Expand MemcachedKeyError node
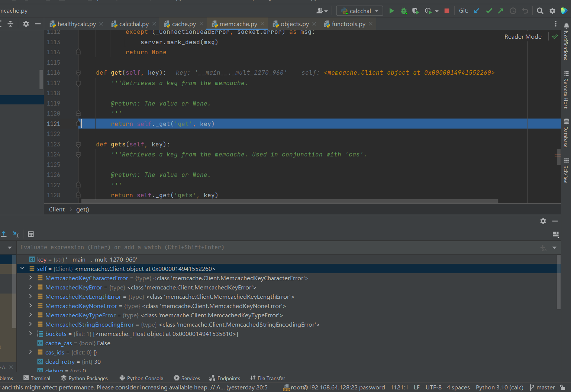571x392 pixels. tap(30, 287)
